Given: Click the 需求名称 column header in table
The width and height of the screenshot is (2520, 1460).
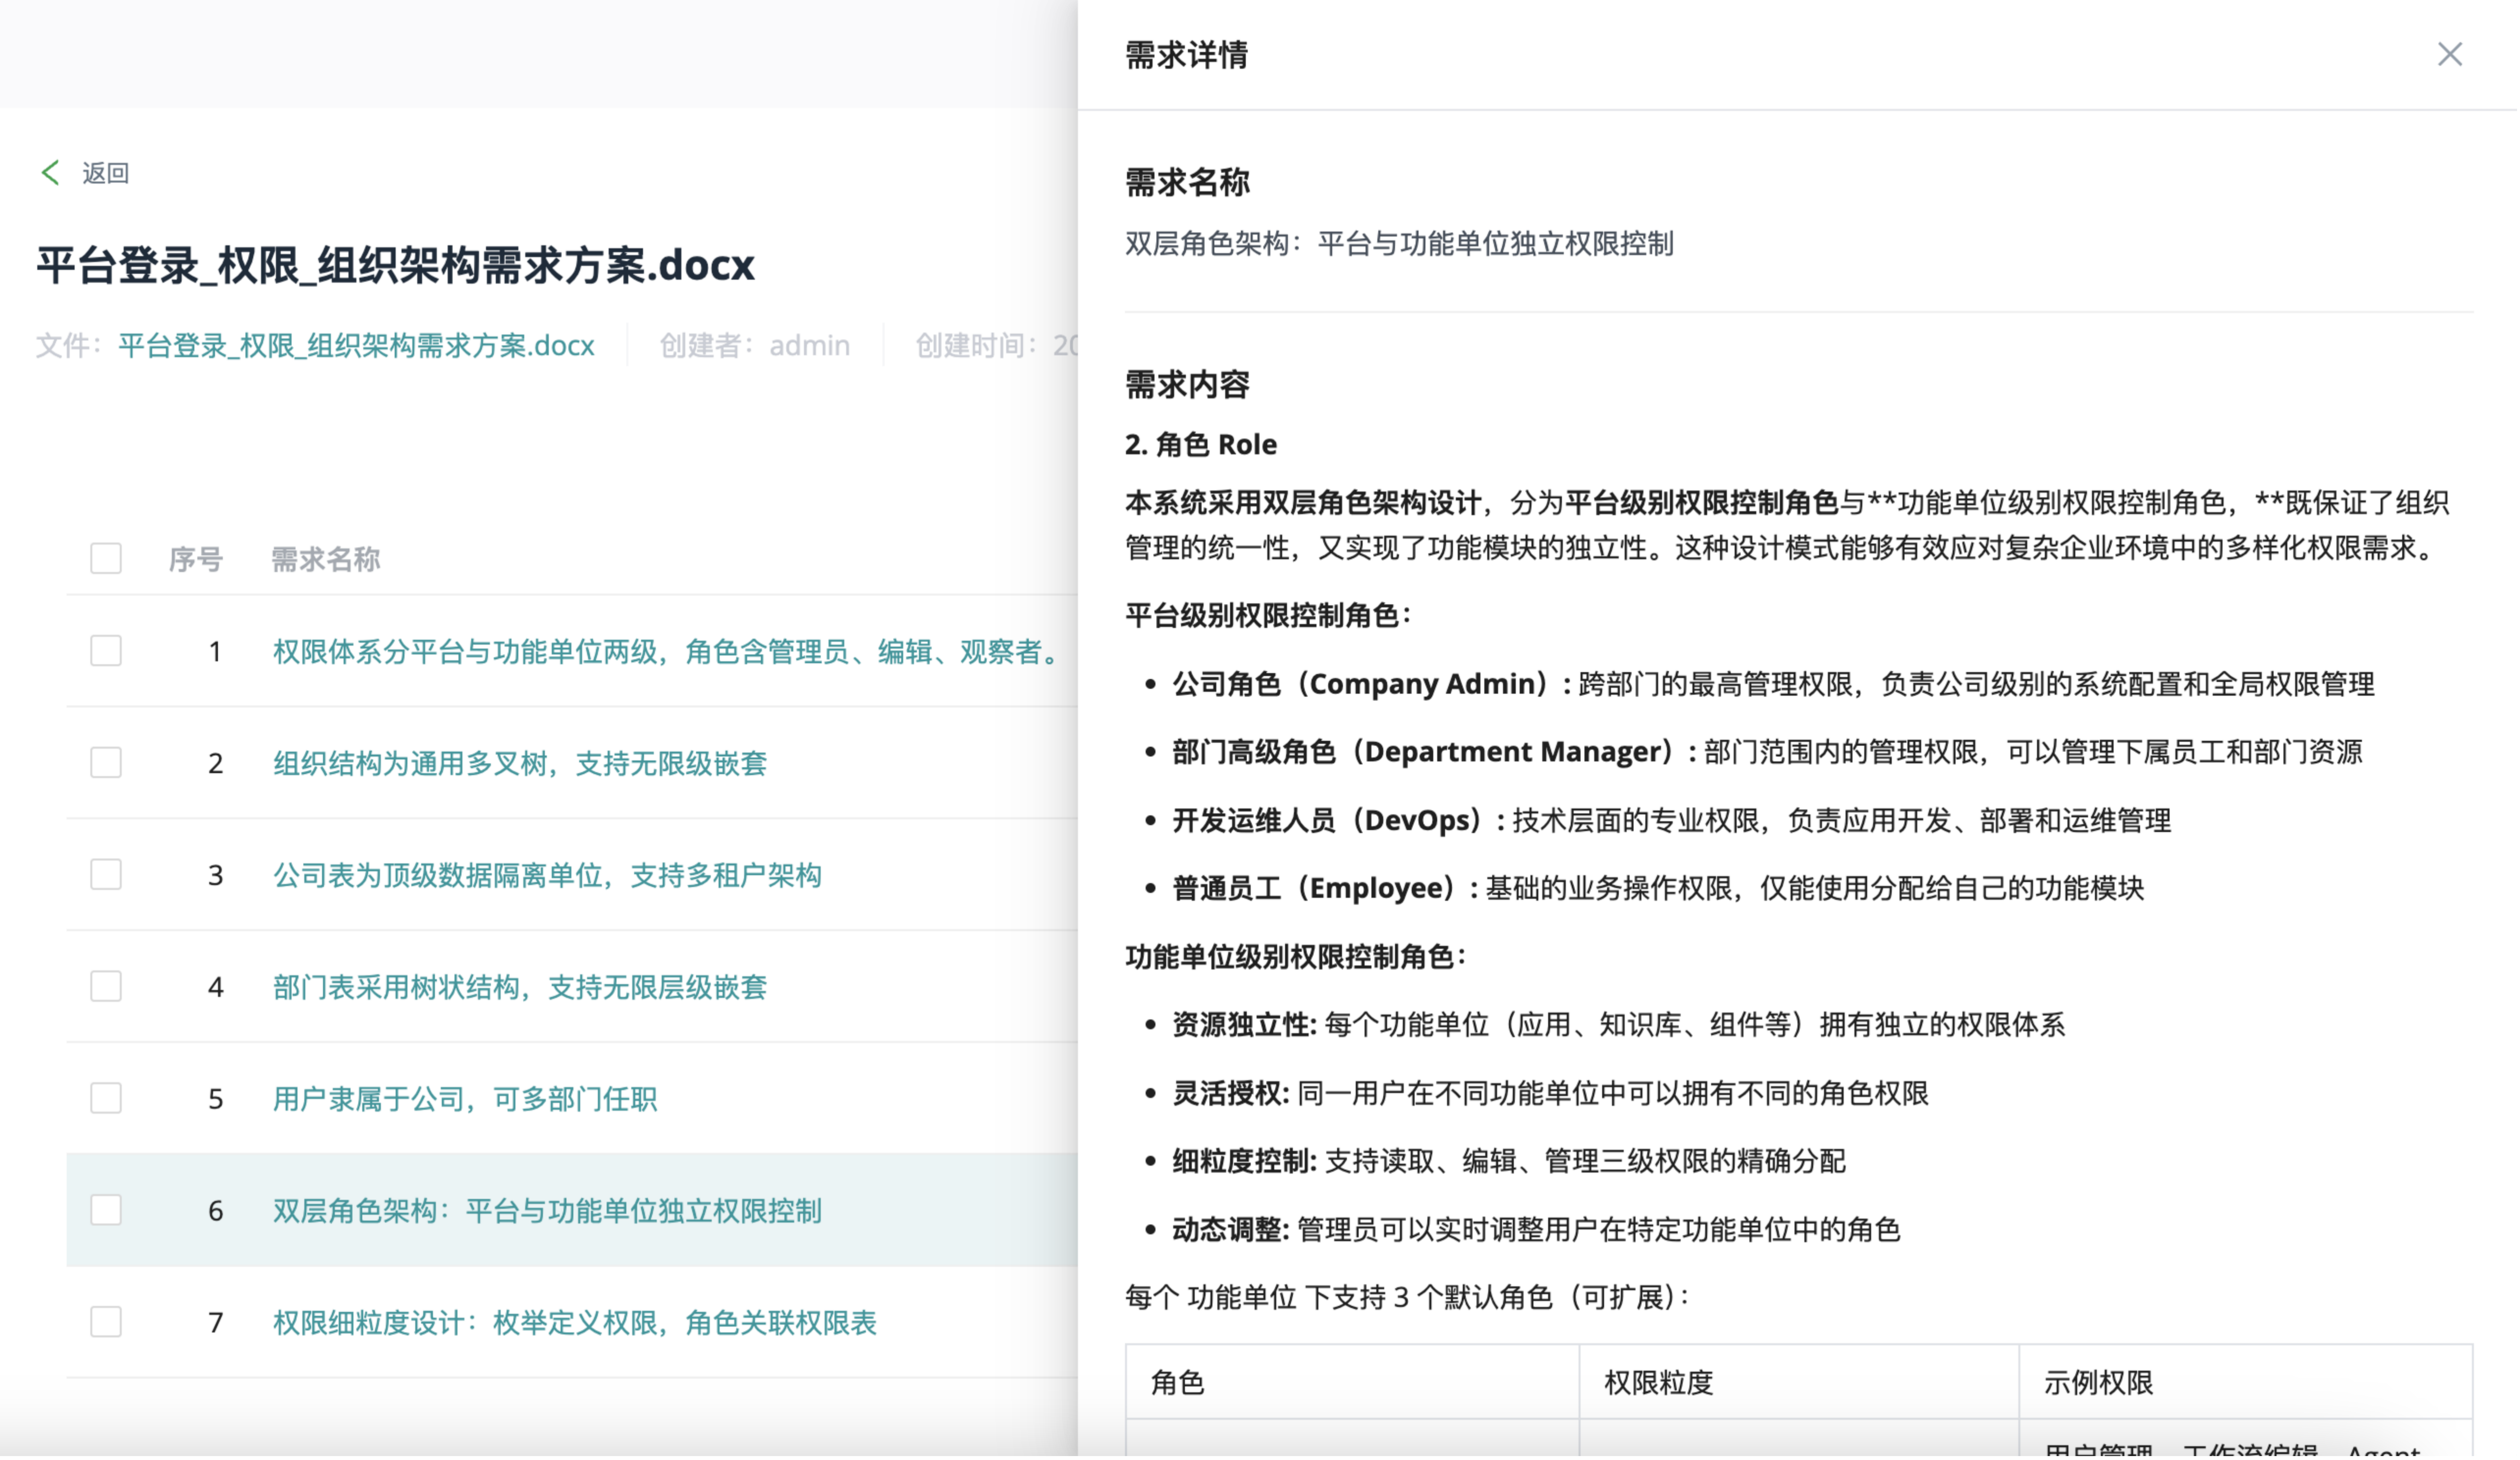Looking at the screenshot, I should tap(326, 559).
